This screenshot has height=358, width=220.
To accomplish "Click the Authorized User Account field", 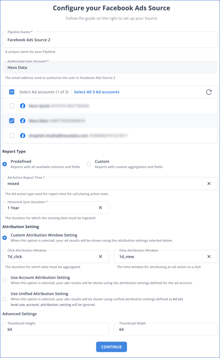I will (110, 67).
